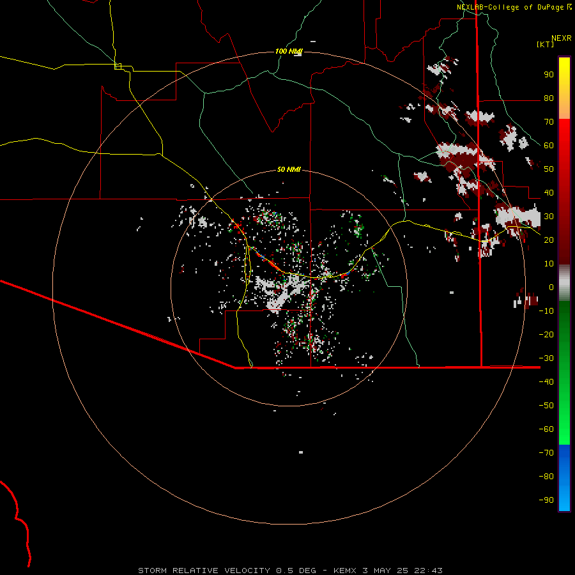Screen dimensions: 575x575
Task: Click the -20 value on velocity scale
Action: coord(546,334)
